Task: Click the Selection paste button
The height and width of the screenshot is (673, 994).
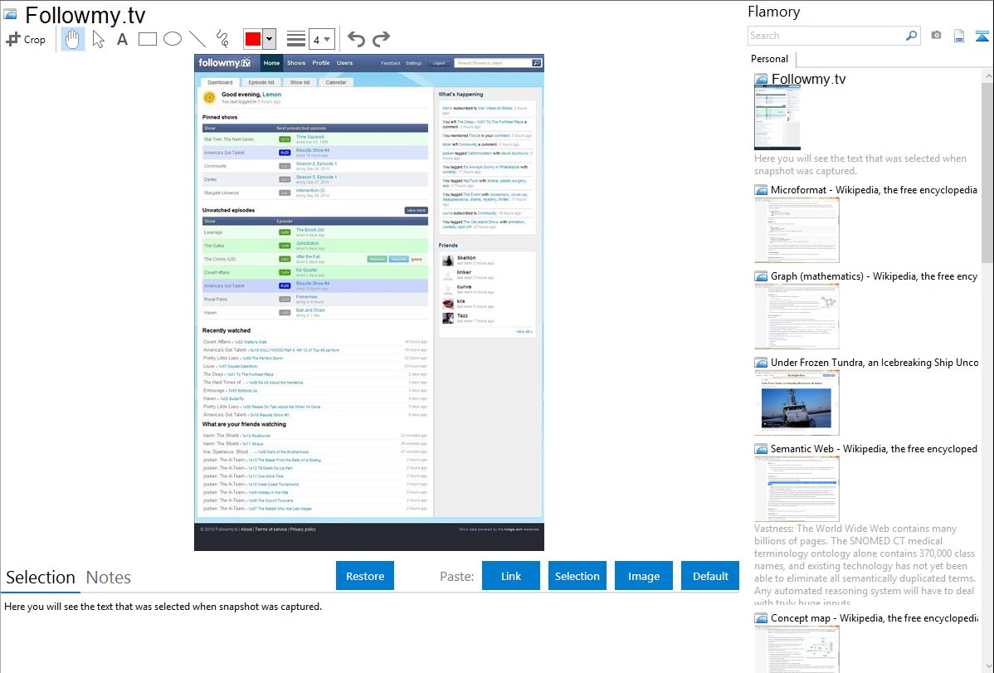Action: (x=577, y=576)
